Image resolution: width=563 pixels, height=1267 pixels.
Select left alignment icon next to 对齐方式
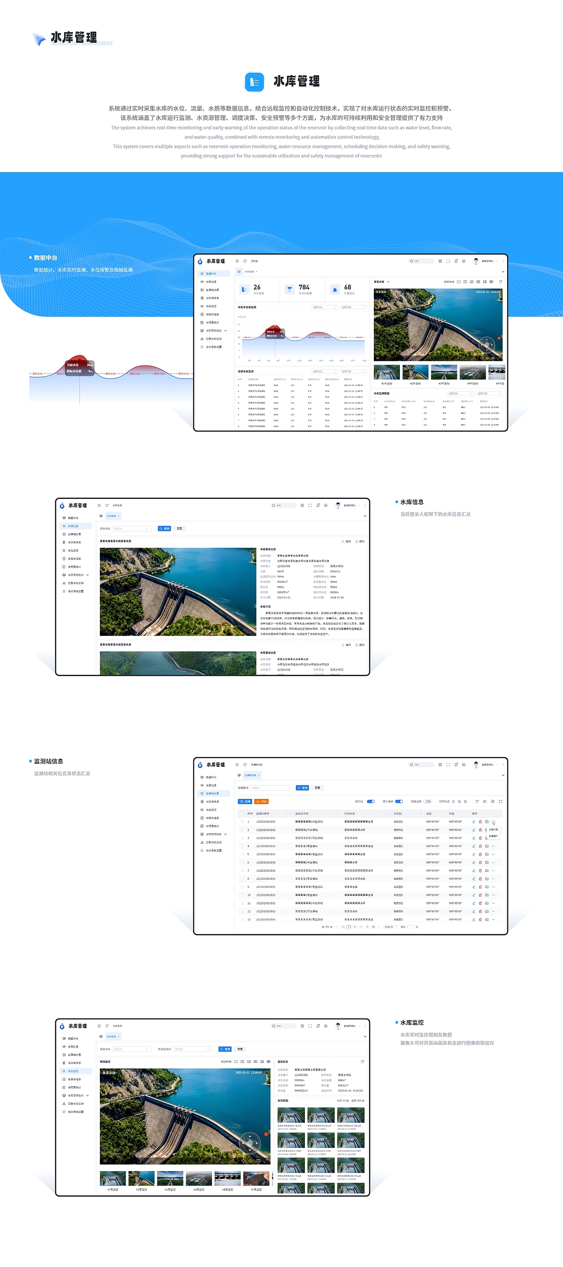(453, 801)
